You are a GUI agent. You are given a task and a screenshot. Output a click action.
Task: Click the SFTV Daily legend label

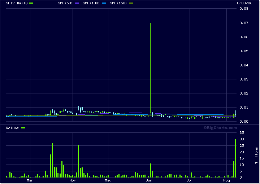pyautogui.click(x=17, y=3)
